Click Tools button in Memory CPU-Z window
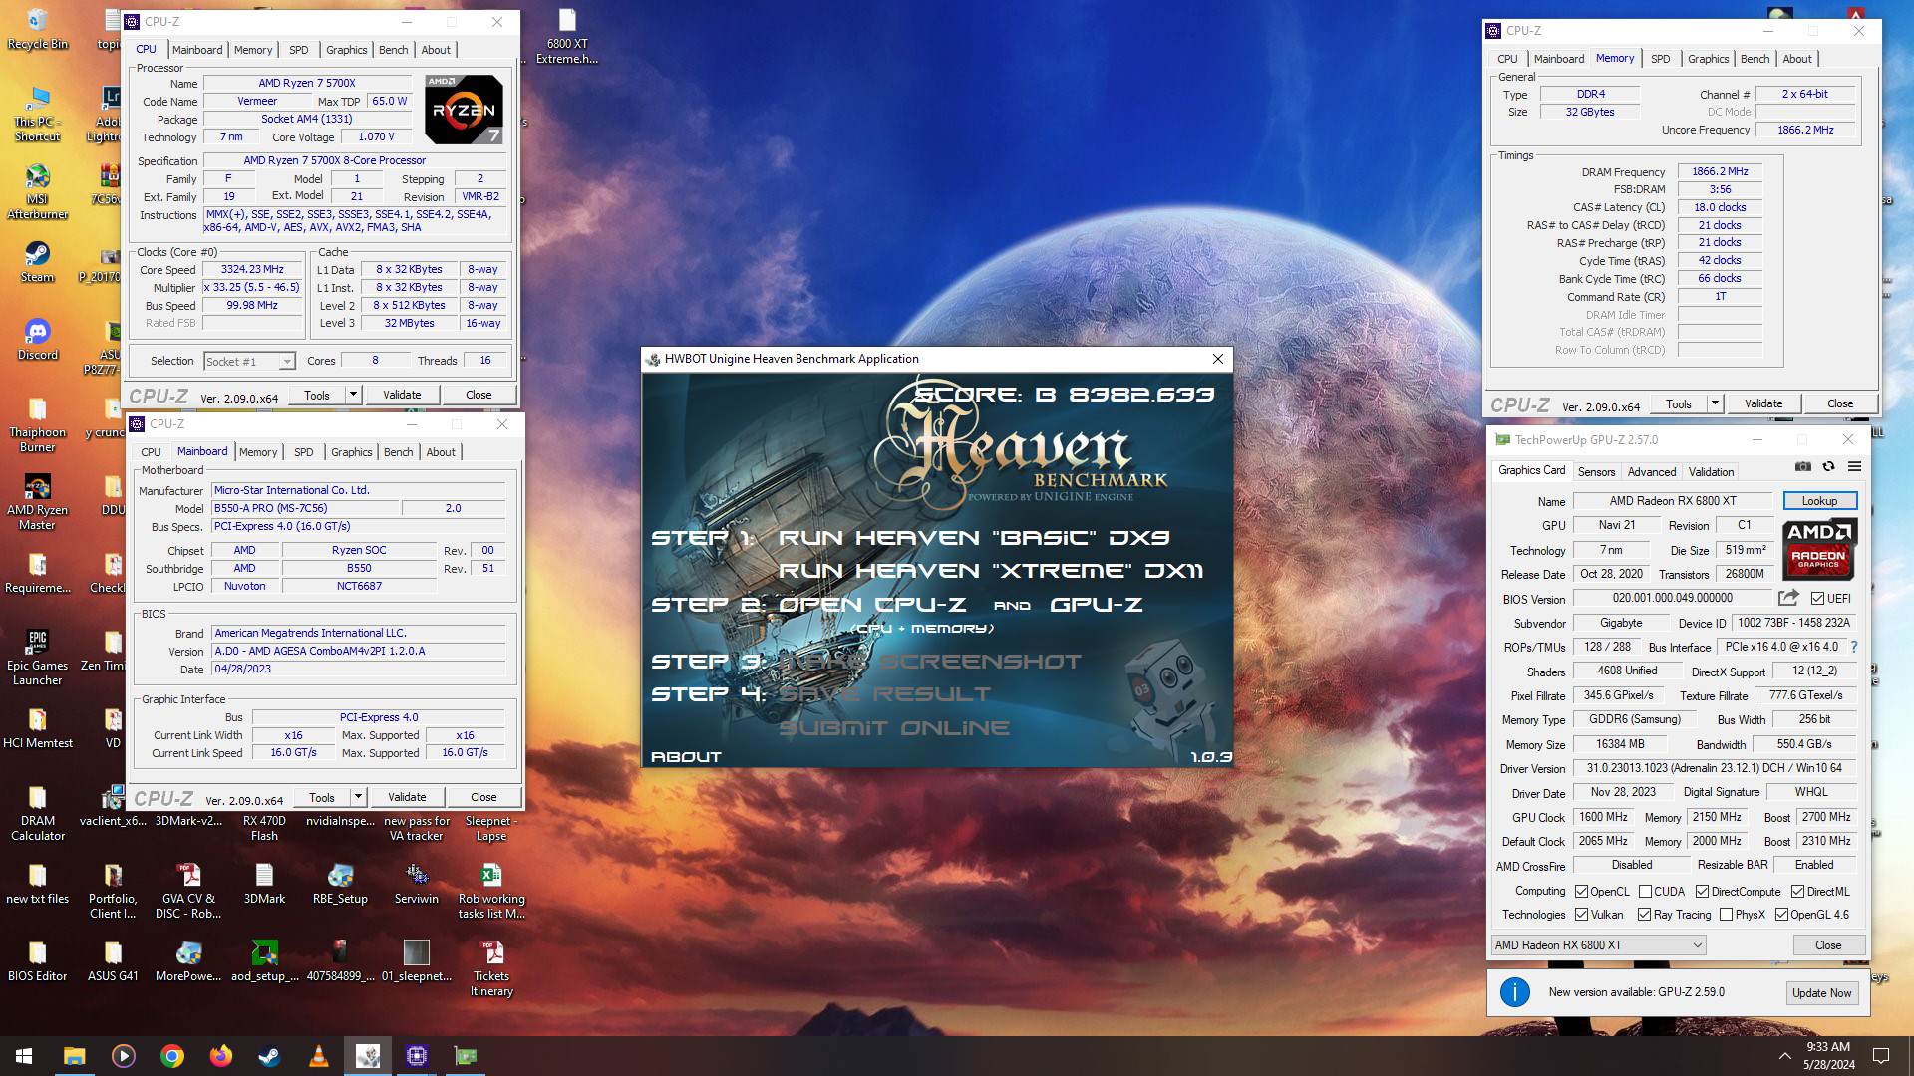This screenshot has width=1914, height=1076. point(1679,403)
